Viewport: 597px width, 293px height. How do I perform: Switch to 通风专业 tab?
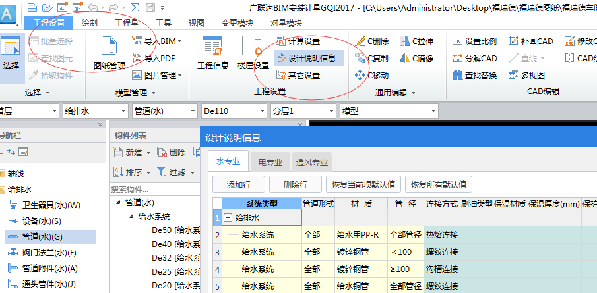[x=312, y=162]
